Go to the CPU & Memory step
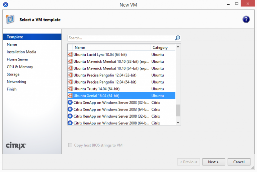Screen dimensions: 257x172 [20, 67]
